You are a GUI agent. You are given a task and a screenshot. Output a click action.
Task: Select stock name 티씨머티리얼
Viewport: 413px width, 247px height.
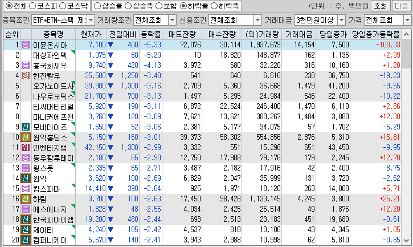[x=53, y=107]
